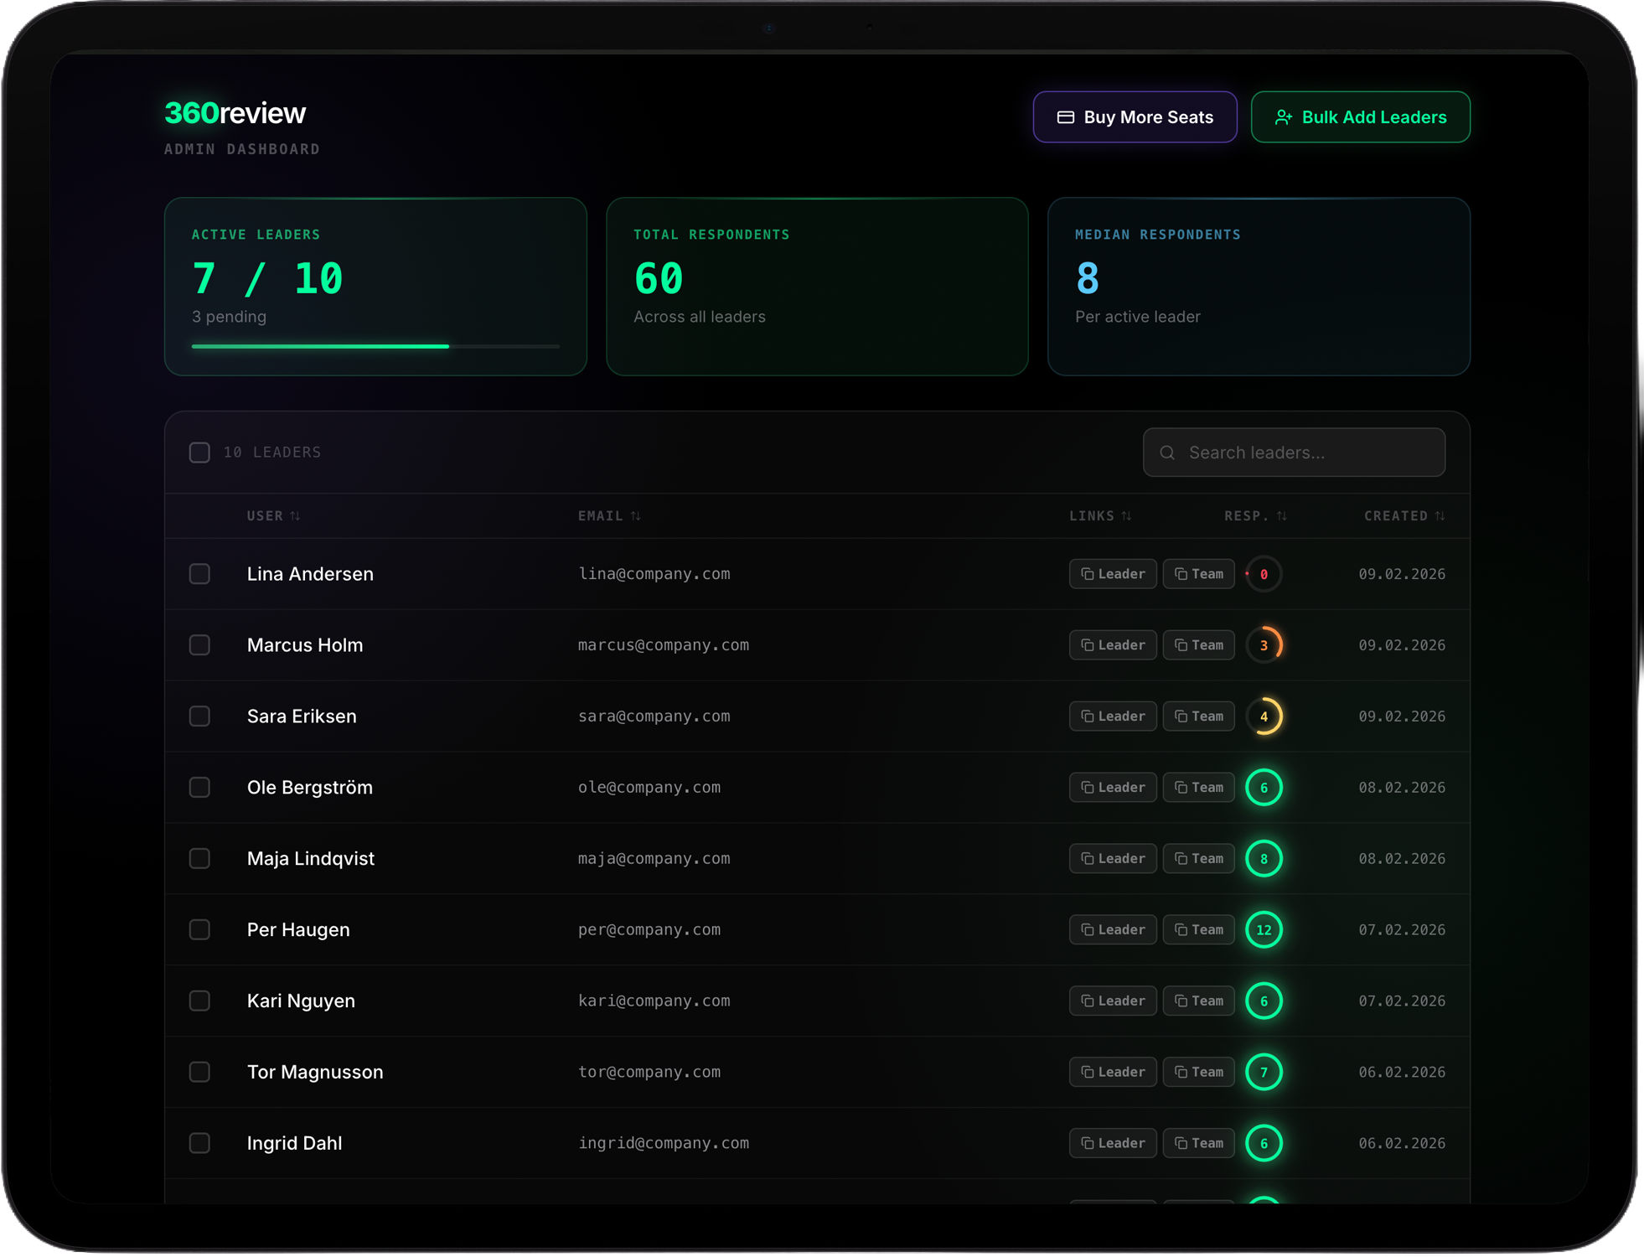Copy Maja Lindqvist's Team link
1644x1257 pixels.
[1198, 858]
